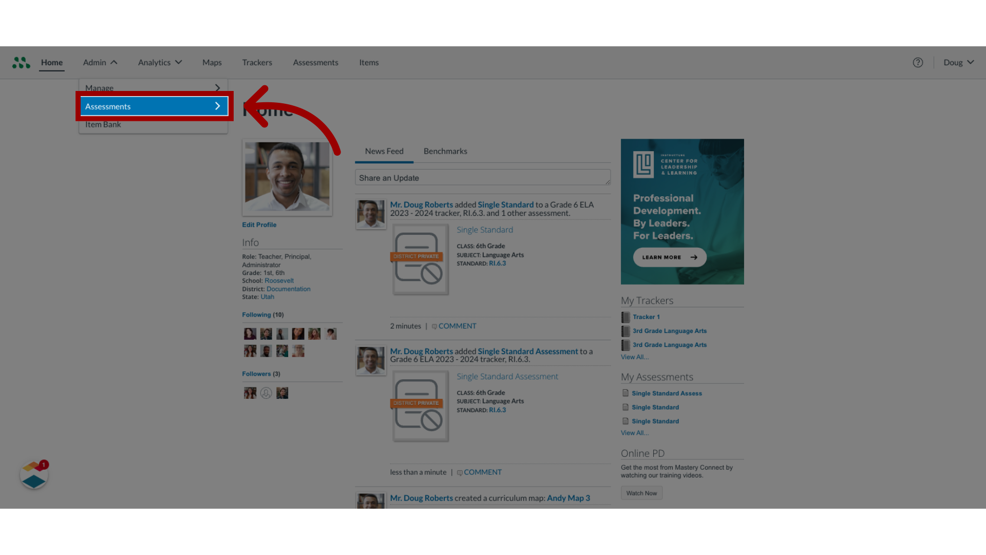Click the Edit Profile link
Viewport: 986px width, 555px height.
pyautogui.click(x=259, y=224)
